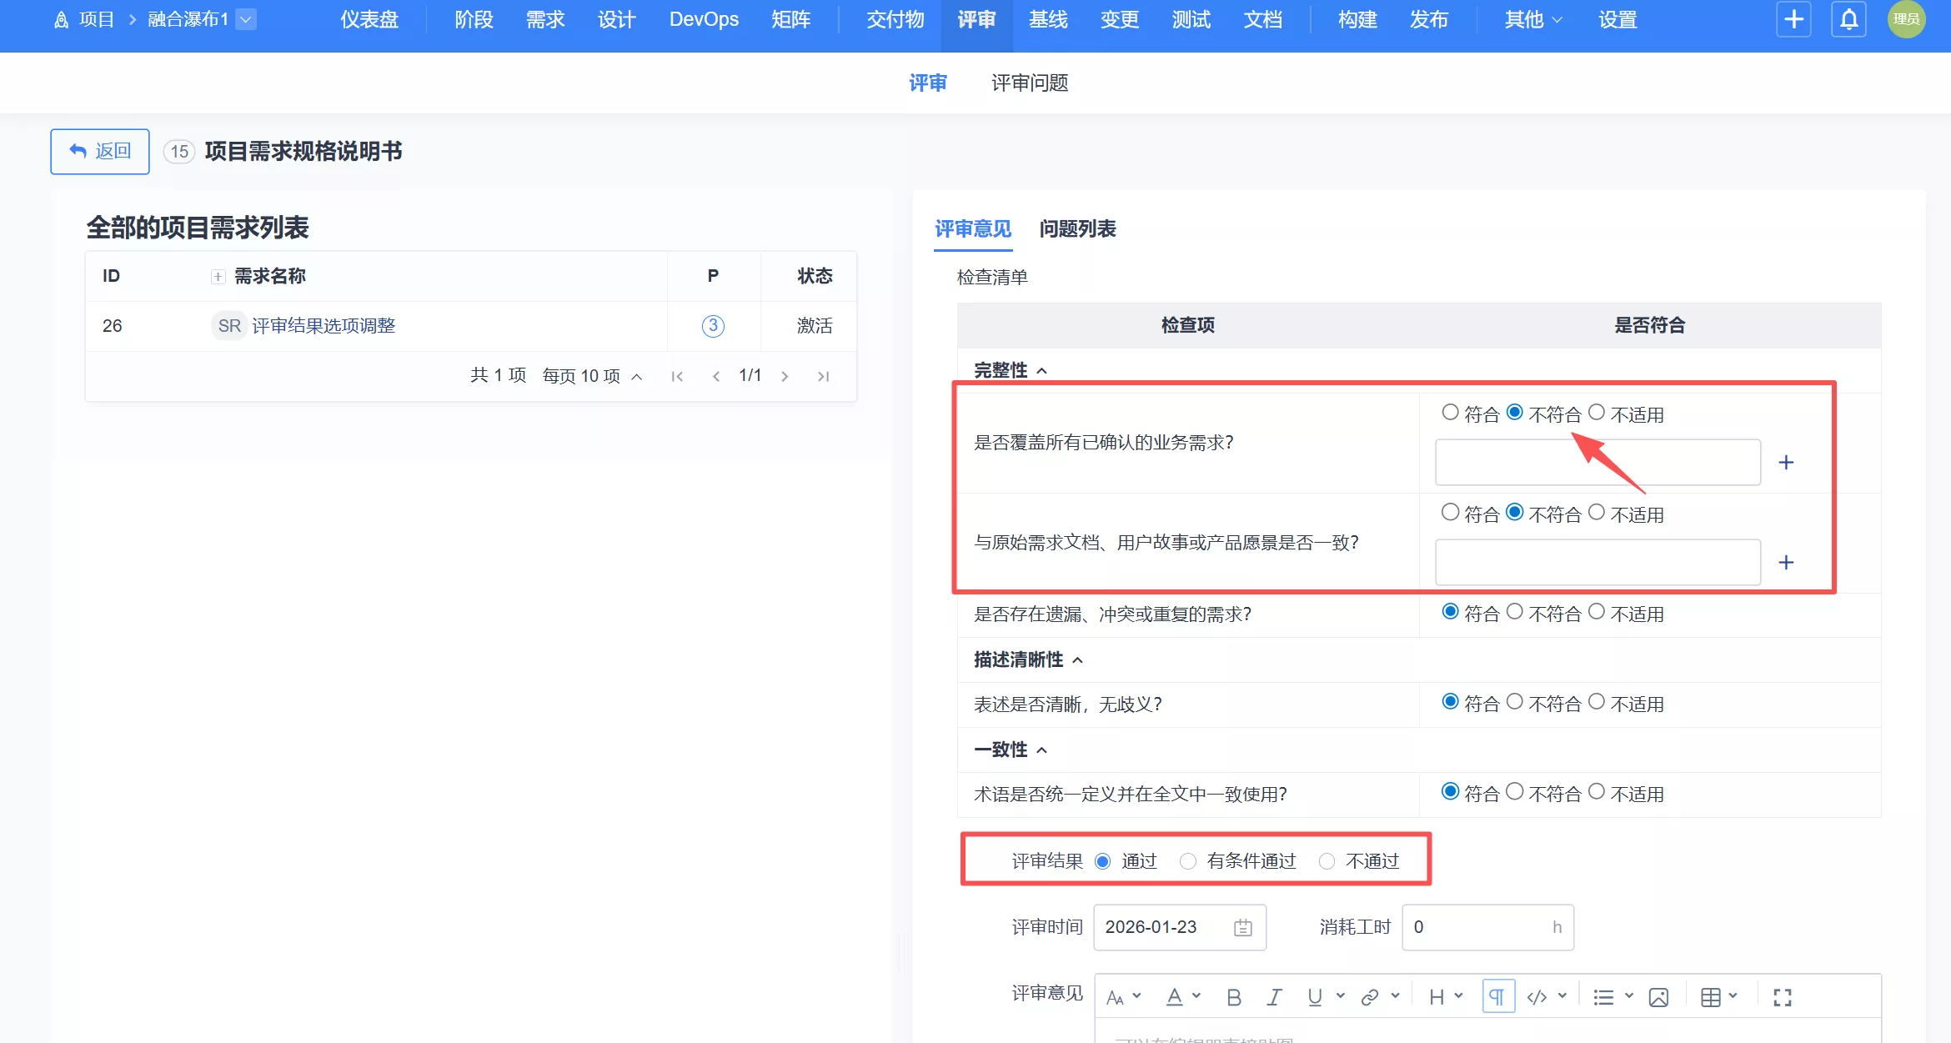The image size is (1951, 1043).
Task: Click the 返回 button
Action: [100, 151]
